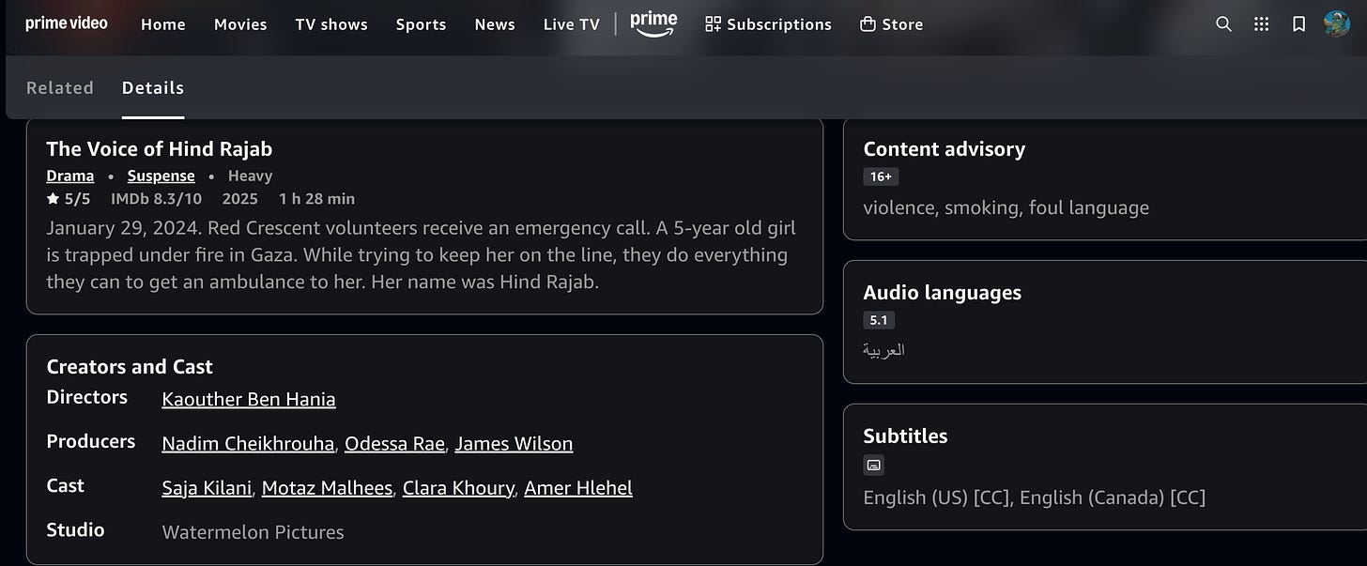Click the 2025 release year
This screenshot has width=1367, height=566.
tap(240, 199)
